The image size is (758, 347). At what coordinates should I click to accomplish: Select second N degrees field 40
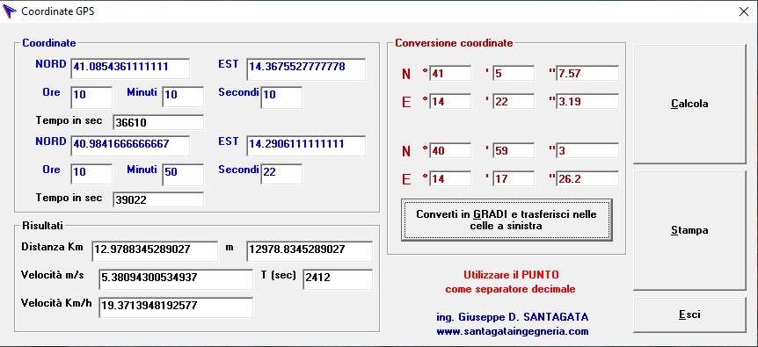[450, 150]
